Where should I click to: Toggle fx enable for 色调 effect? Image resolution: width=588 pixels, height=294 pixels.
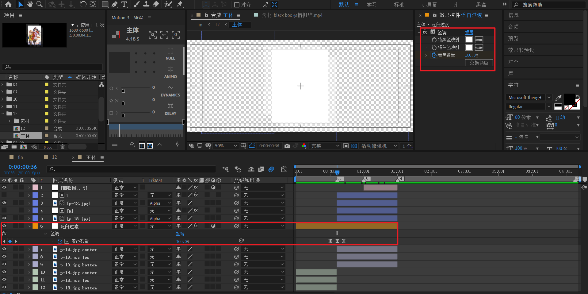coord(425,32)
